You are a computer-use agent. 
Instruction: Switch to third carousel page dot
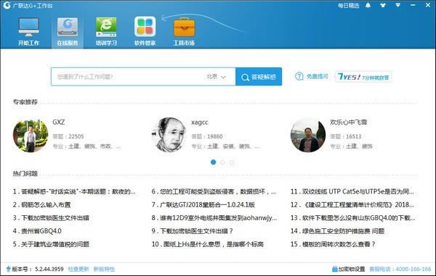pos(232,162)
